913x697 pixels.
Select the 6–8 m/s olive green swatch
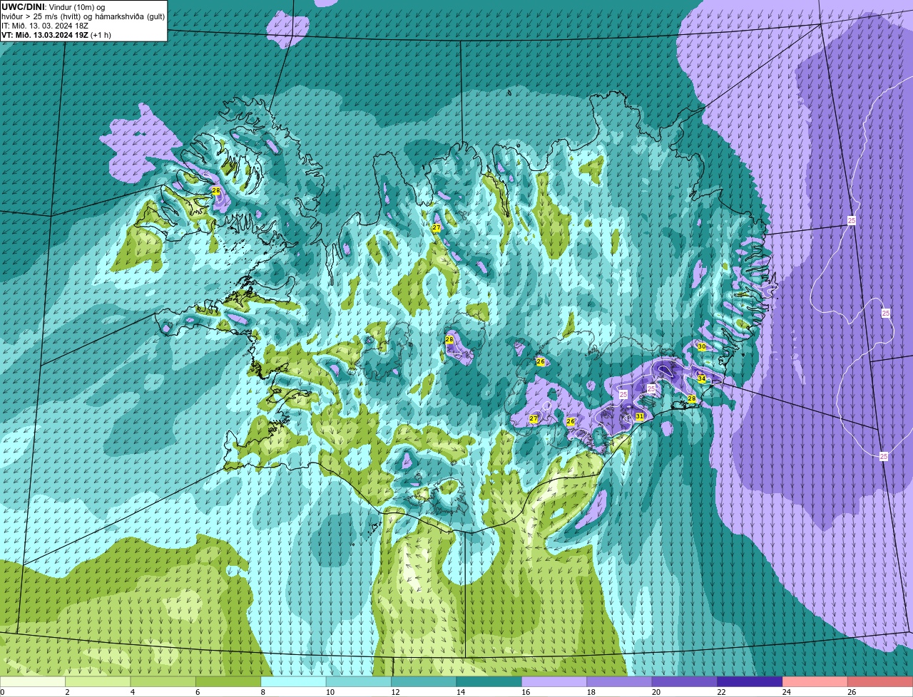point(228,681)
